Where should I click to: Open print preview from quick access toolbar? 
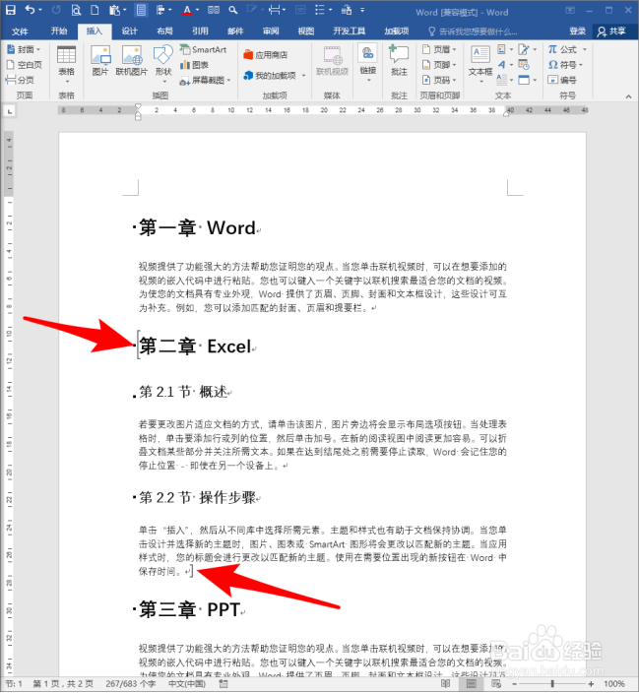click(x=76, y=10)
